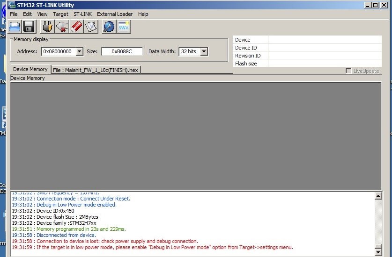392x257 pixels.
Task: Switch to Device Memory tab
Action: pyautogui.click(x=30, y=69)
